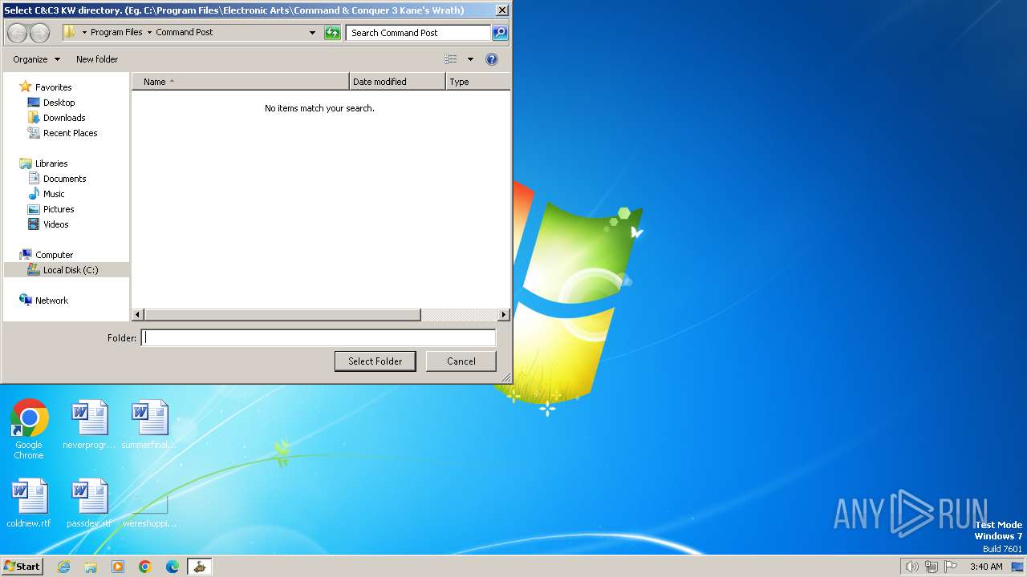Screen dimensions: 1027x577
Task: Open the view options dropdown arrow
Action: pos(470,59)
